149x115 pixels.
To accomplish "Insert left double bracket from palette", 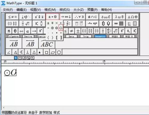I will [57, 38].
